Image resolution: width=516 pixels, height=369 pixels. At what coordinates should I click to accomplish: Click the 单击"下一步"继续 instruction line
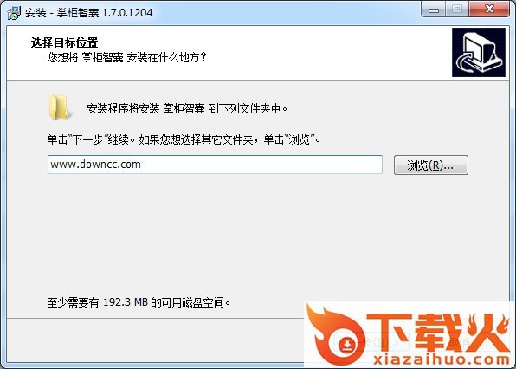(184, 139)
